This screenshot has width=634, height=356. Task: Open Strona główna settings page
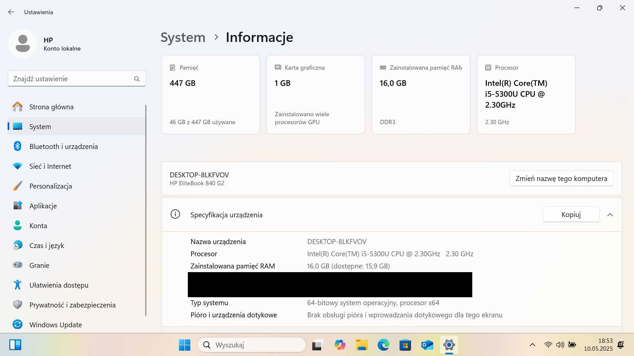[76, 107]
